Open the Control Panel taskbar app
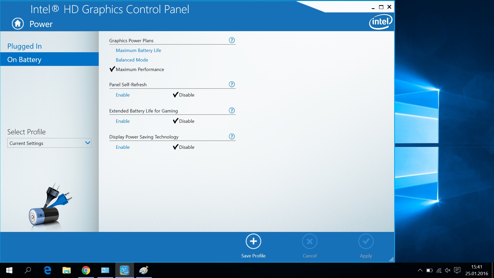 click(x=105, y=270)
